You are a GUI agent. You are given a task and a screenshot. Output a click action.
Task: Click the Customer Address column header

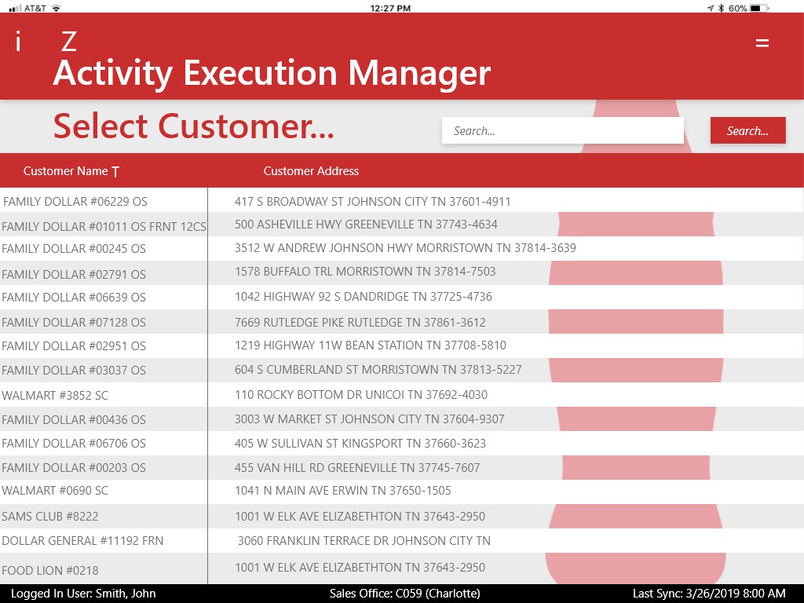pos(311,170)
